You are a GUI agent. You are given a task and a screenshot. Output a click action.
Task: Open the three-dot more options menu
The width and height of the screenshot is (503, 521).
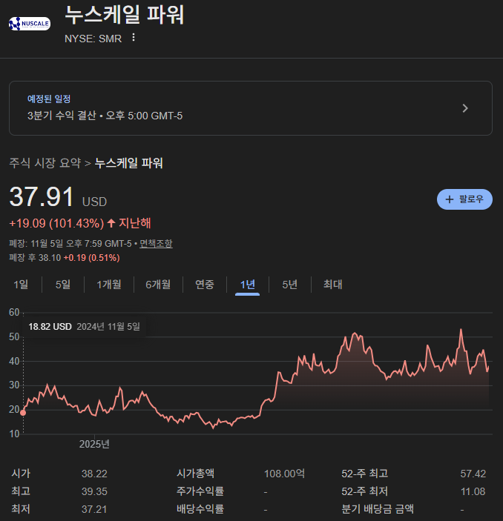[134, 38]
